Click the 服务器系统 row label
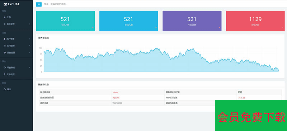 [x=45, y=92]
